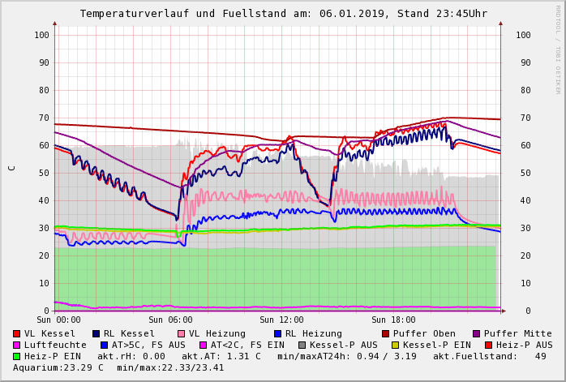566x382 pixels.
Task: Click the Heiz-P AUS legend label
Action: click(524, 346)
